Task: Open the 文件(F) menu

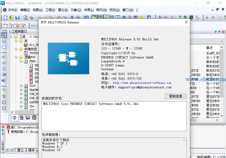Action: click(13, 10)
